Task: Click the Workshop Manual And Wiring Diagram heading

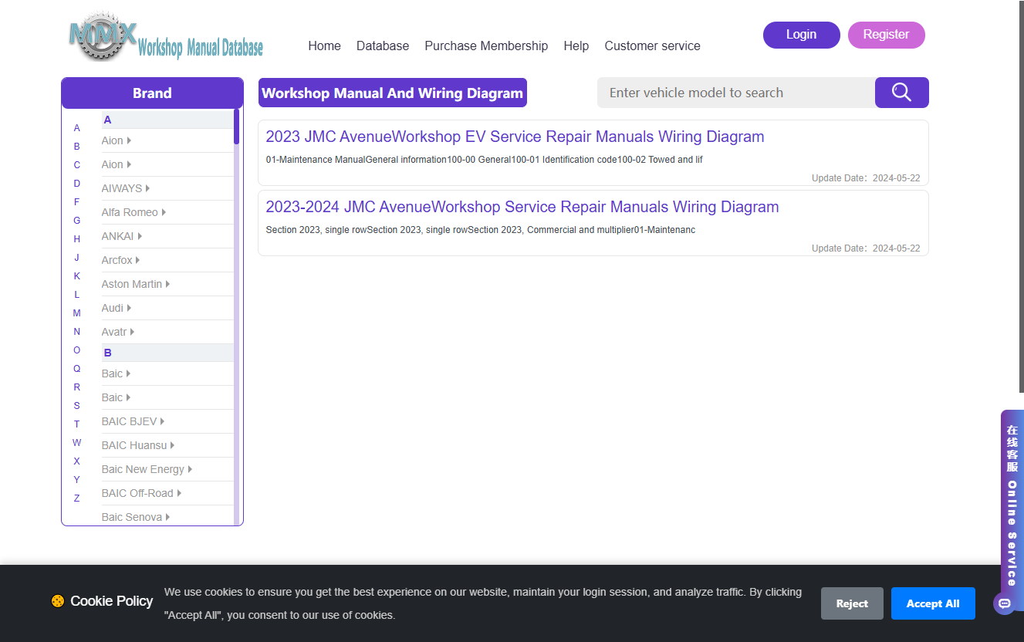Action: (x=393, y=93)
